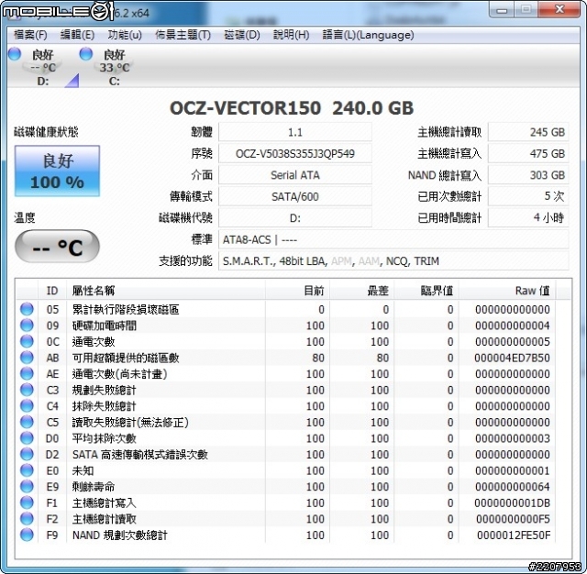Click the ID column header
Image resolution: width=587 pixels, height=574 pixels.
(52, 291)
